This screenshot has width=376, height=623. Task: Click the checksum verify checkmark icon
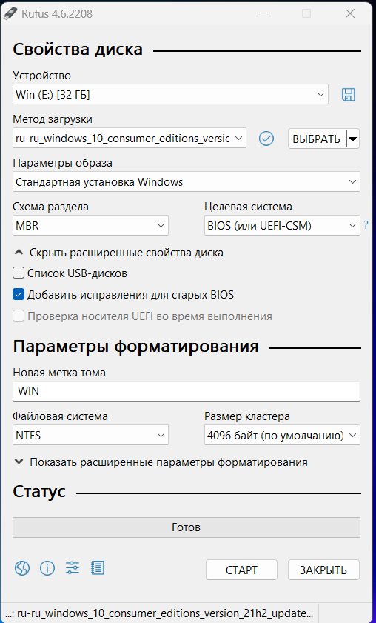click(x=266, y=139)
